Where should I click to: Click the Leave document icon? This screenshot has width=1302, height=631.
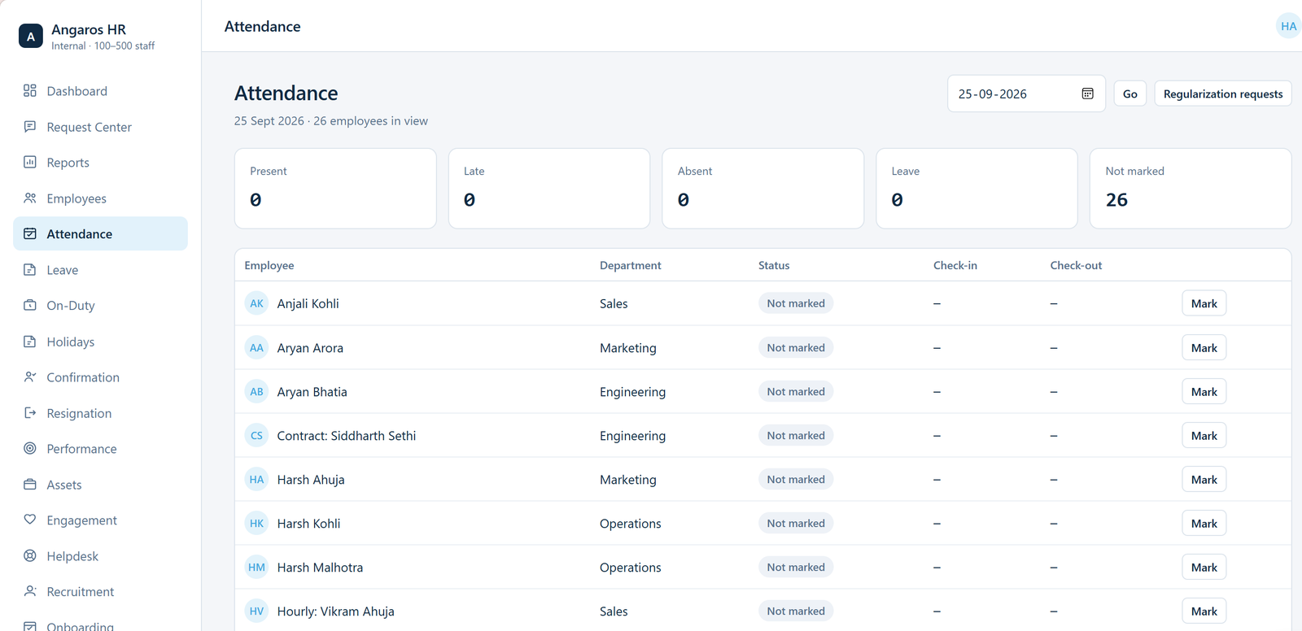pyautogui.click(x=30, y=269)
